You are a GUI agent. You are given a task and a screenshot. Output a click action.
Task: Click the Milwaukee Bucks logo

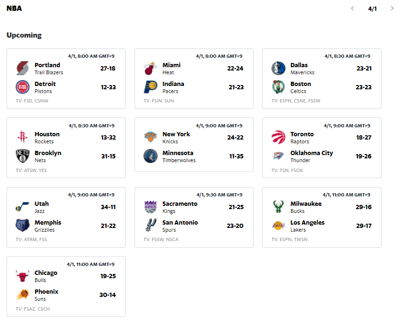pyautogui.click(x=278, y=207)
